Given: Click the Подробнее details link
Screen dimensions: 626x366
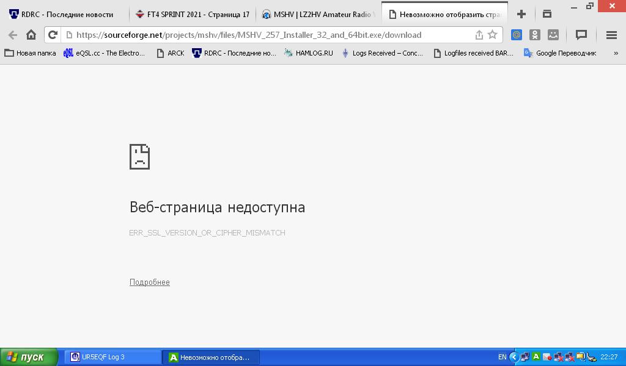Looking at the screenshot, I should point(149,282).
